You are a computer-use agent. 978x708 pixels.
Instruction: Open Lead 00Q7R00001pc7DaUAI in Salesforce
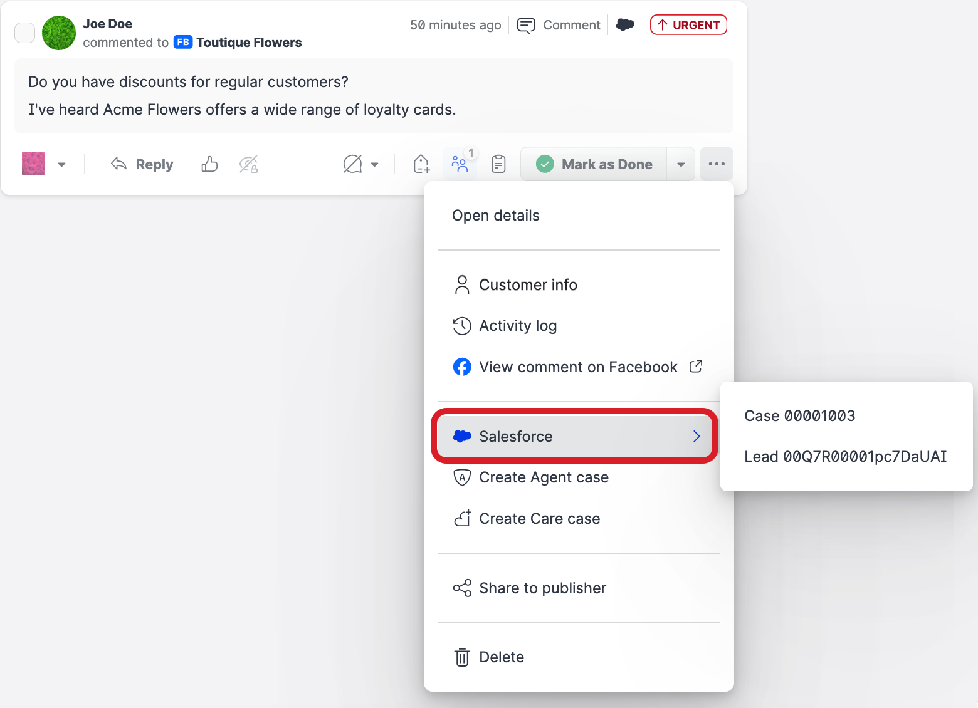(845, 456)
